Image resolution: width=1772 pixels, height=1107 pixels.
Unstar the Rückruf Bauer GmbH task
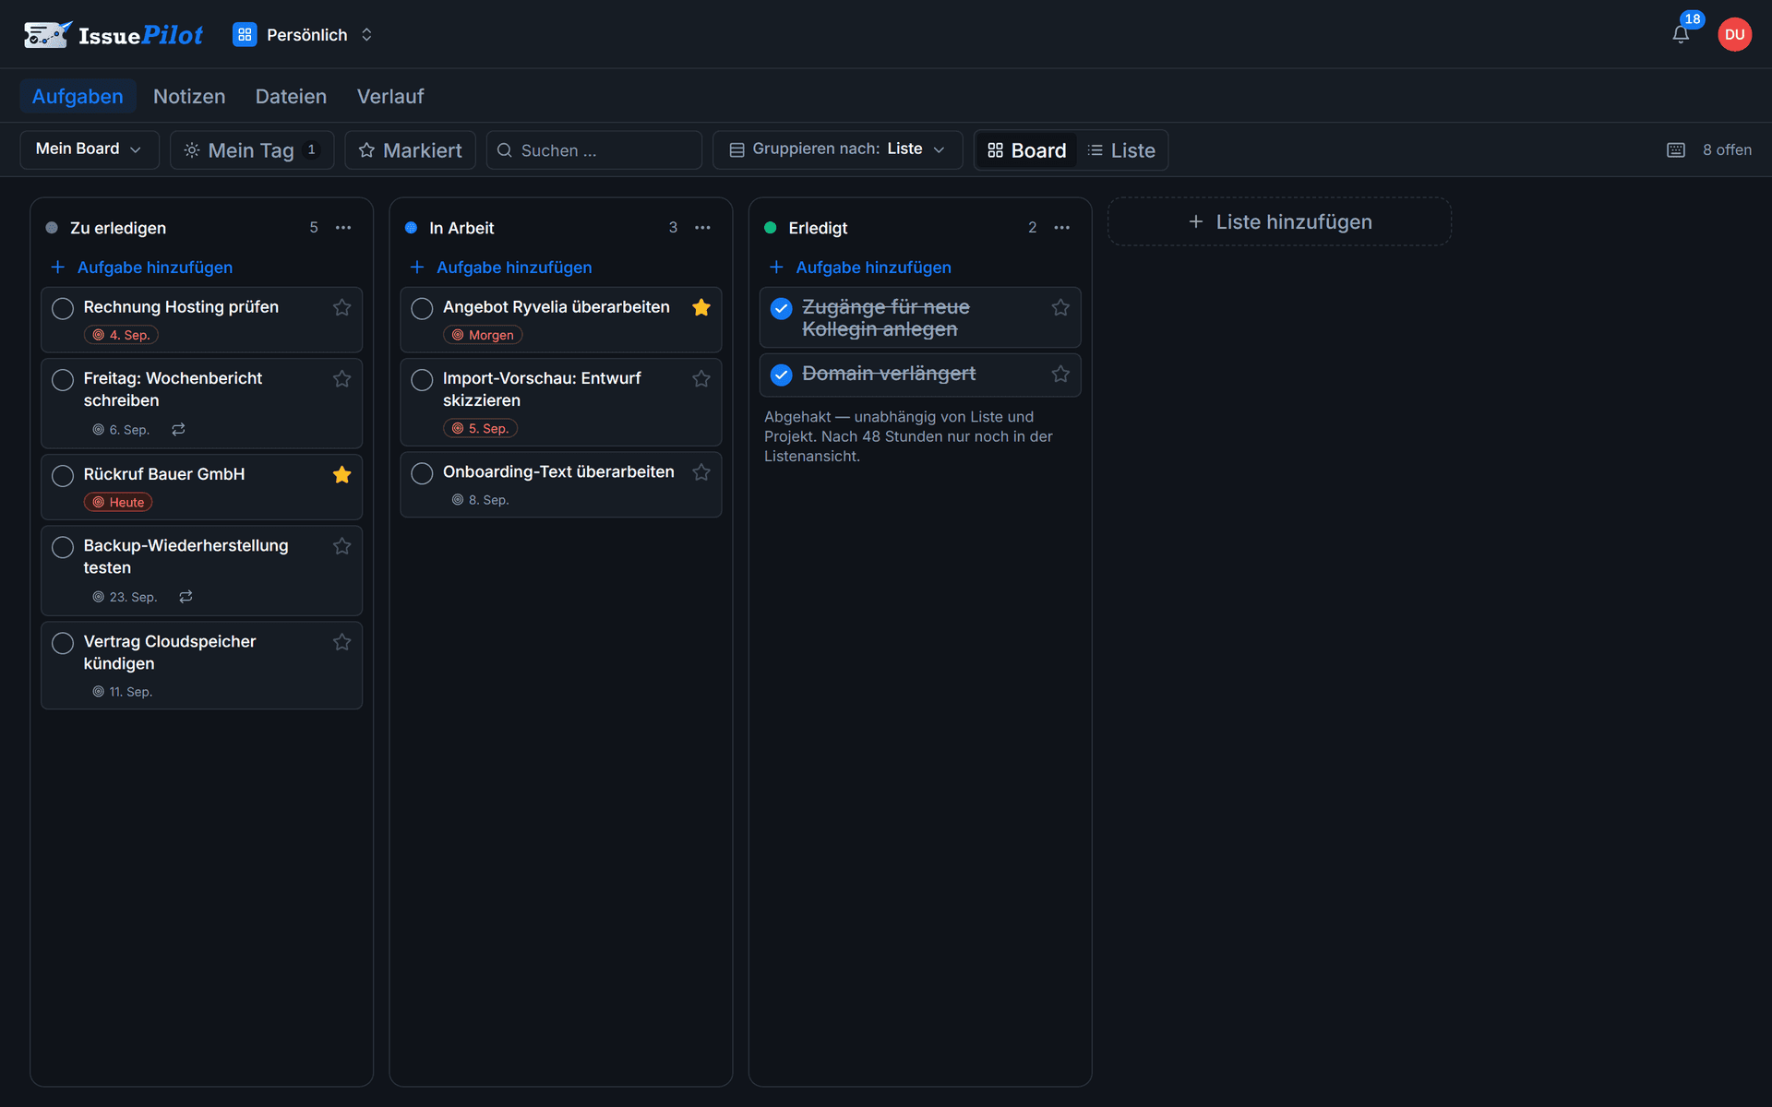tap(341, 474)
